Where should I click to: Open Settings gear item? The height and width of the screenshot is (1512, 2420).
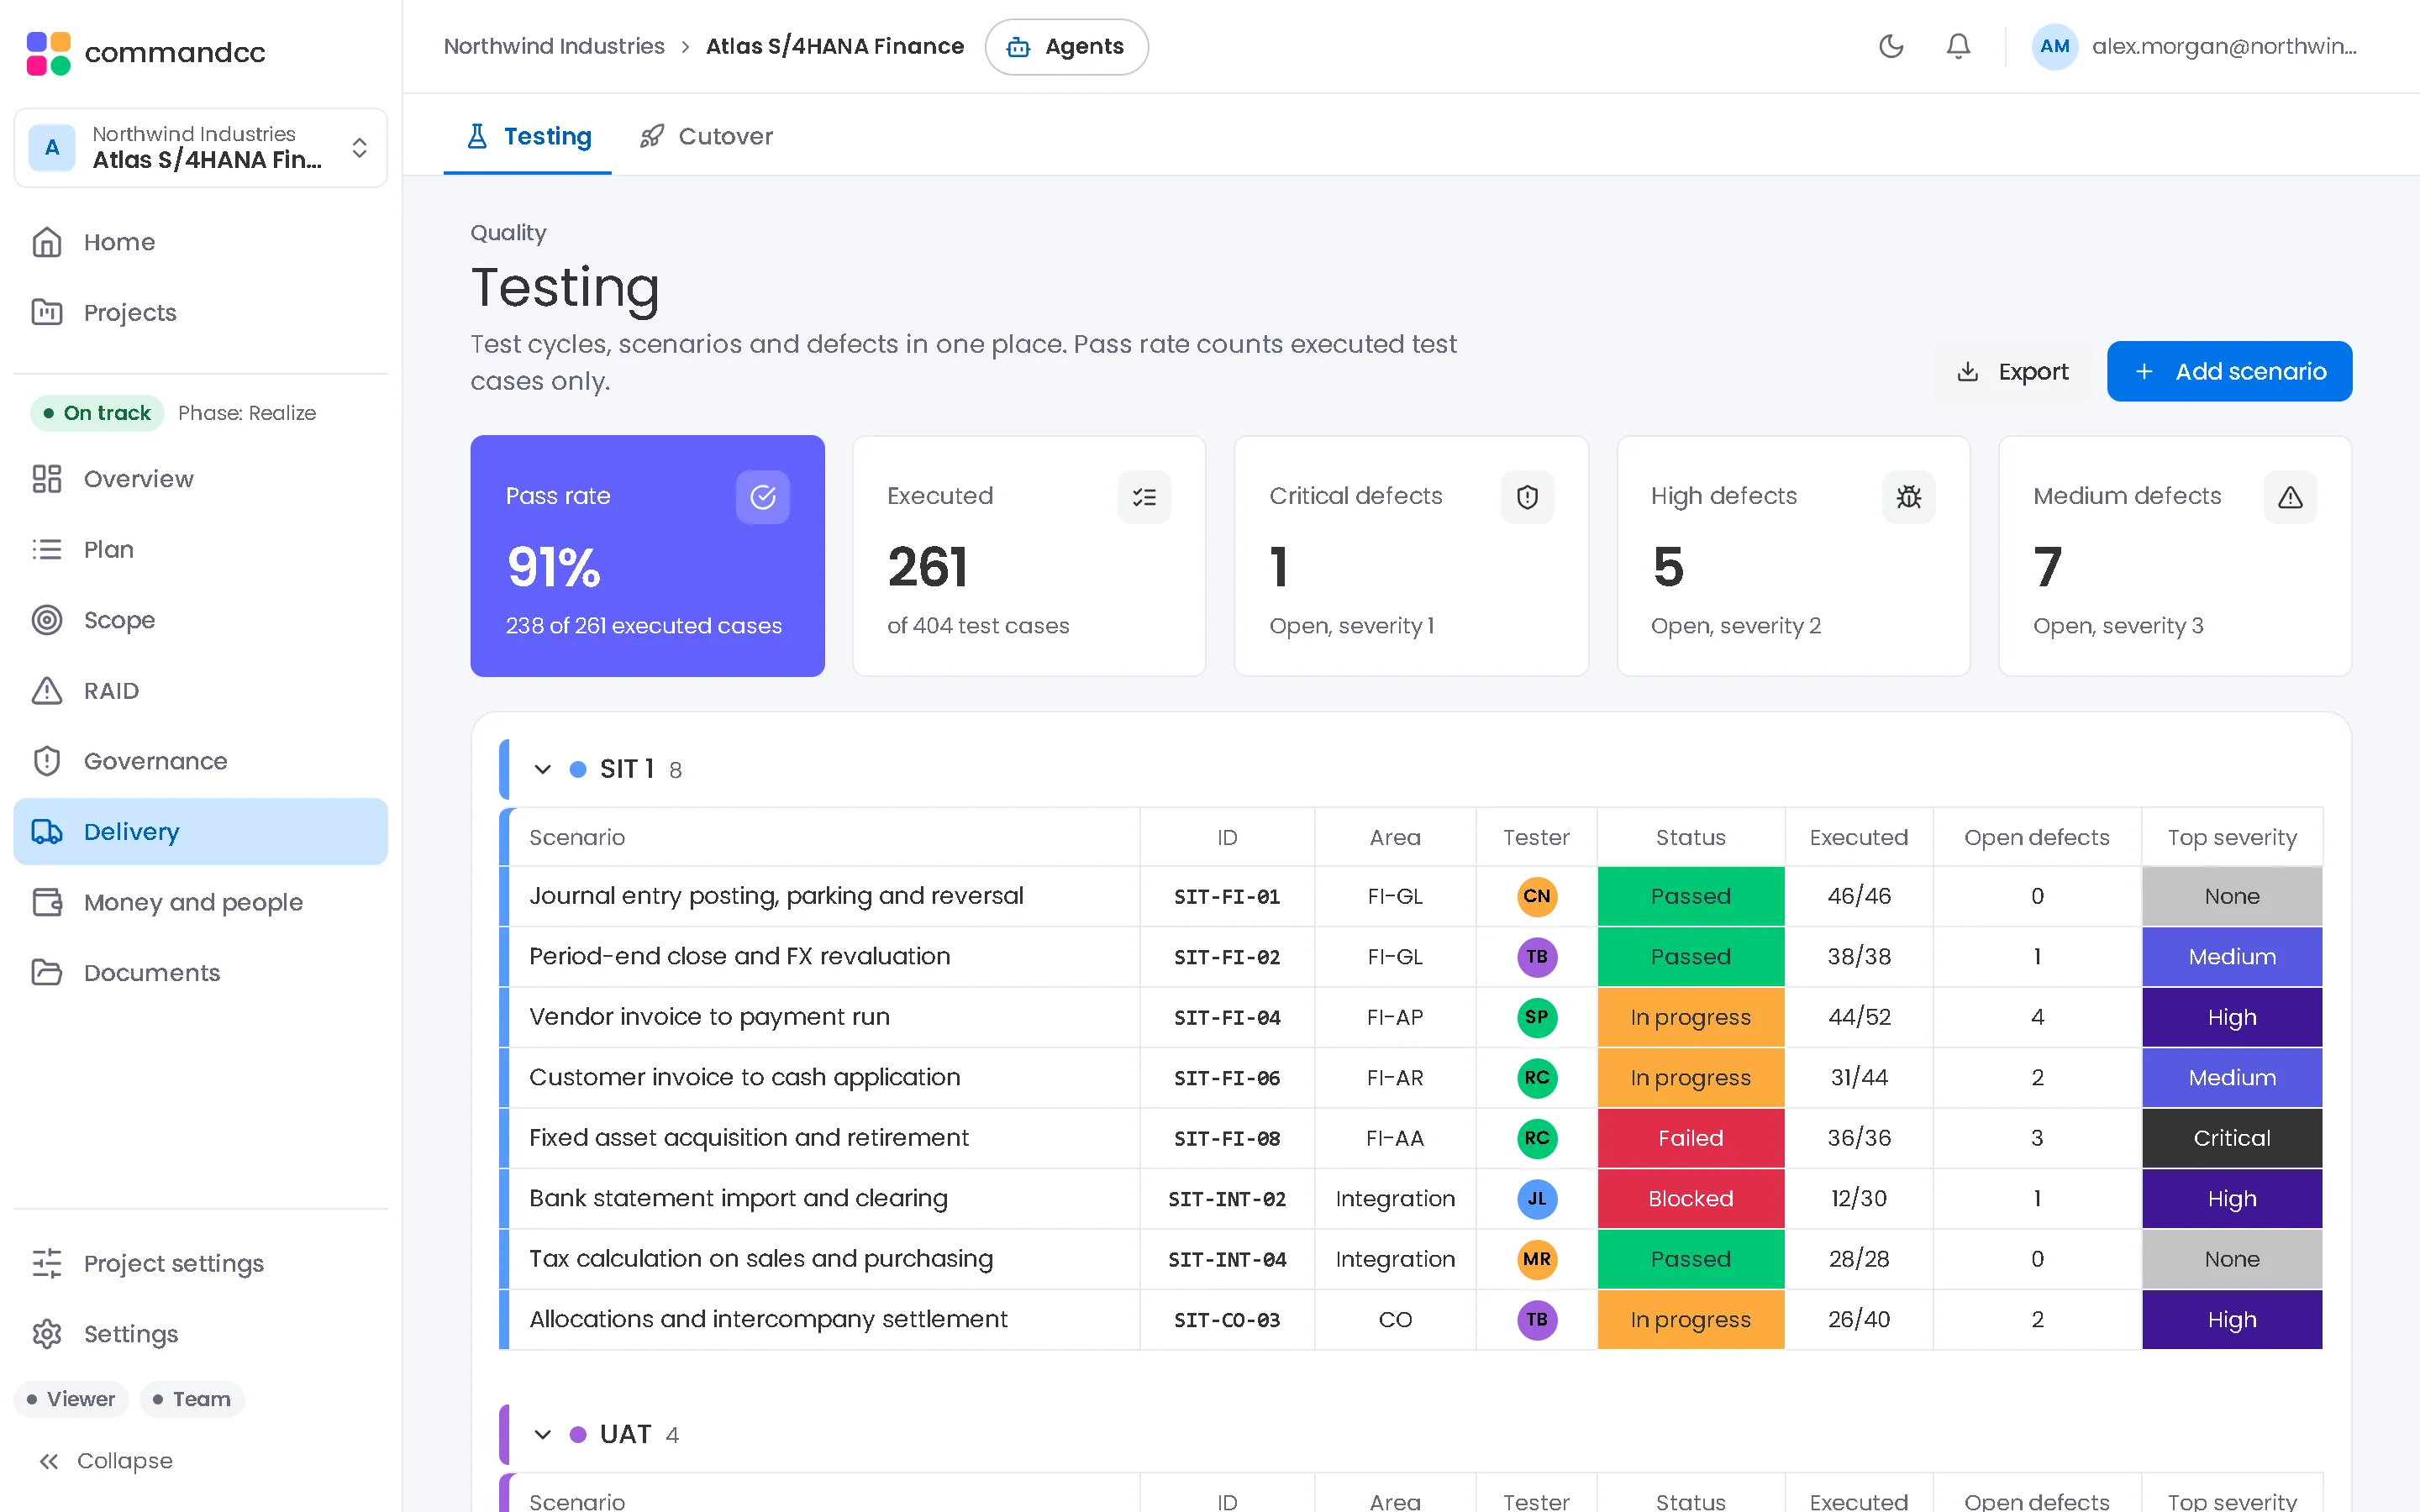point(200,1334)
